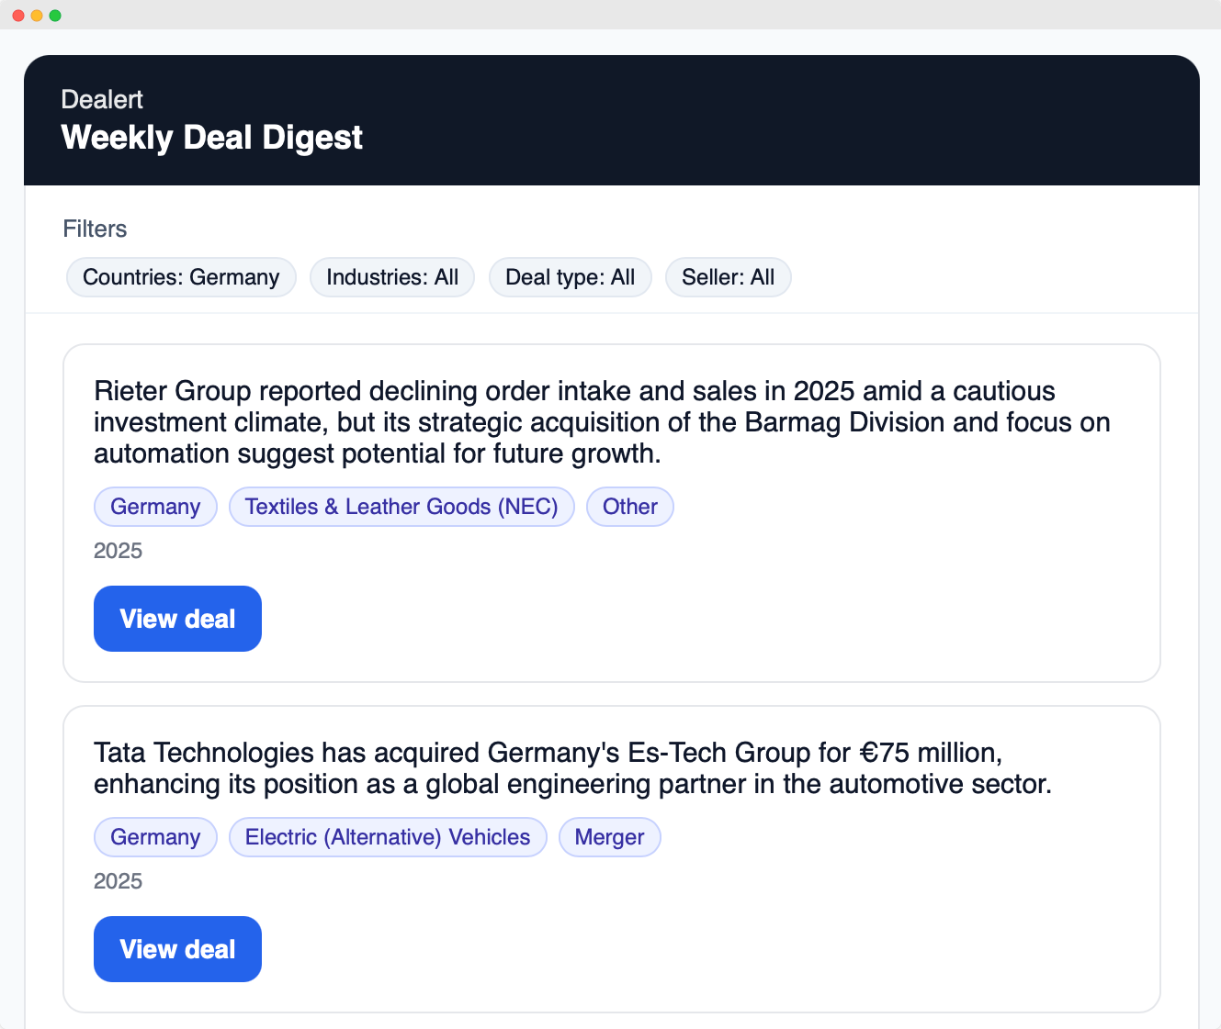Click the Other deal type tag
1221x1029 pixels.
(629, 507)
